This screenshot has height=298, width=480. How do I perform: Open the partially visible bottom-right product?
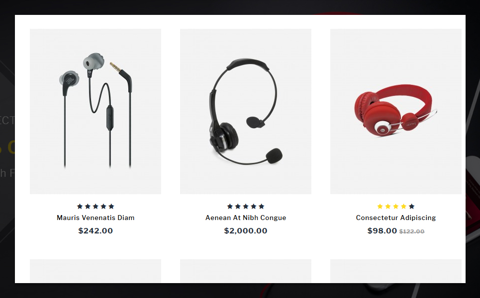click(x=396, y=271)
